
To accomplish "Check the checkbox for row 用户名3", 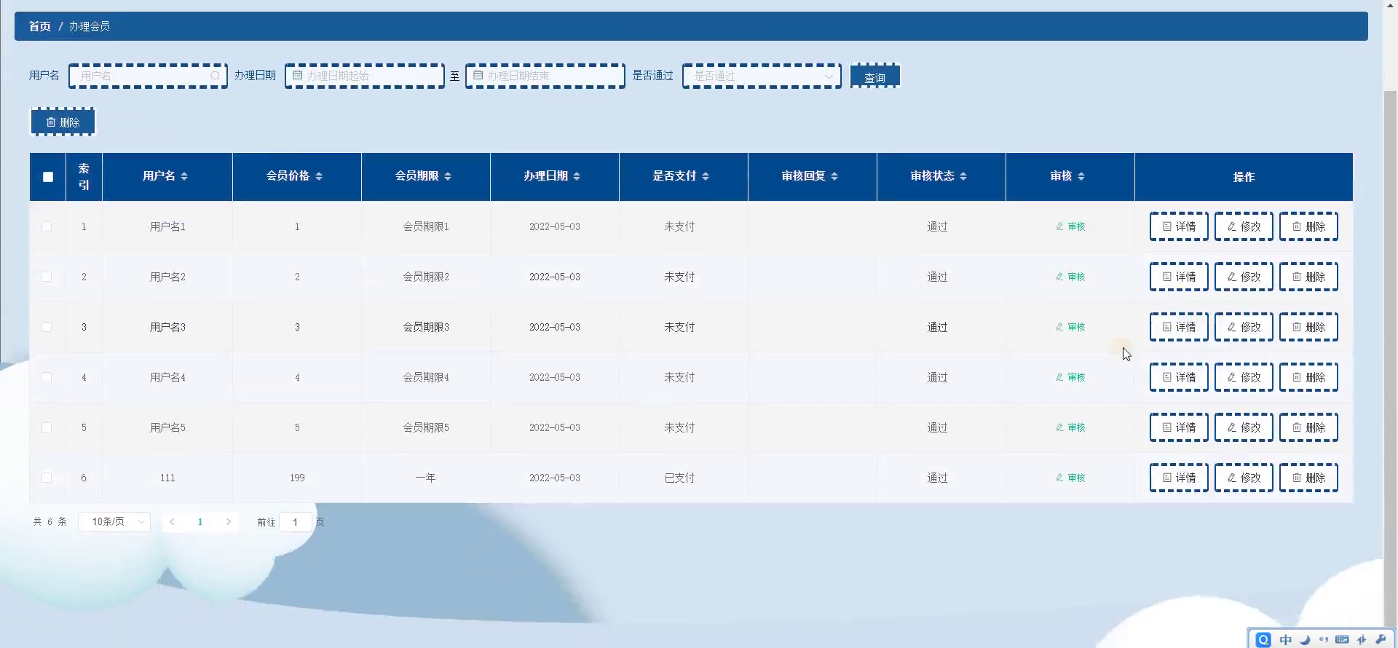I will [x=47, y=327].
